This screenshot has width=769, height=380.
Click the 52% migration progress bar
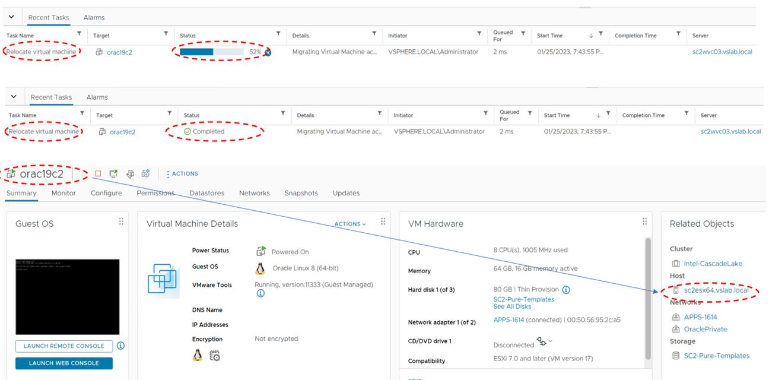coord(212,52)
